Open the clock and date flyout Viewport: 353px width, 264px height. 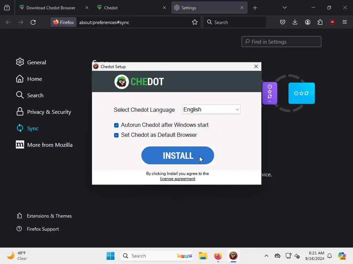314,256
